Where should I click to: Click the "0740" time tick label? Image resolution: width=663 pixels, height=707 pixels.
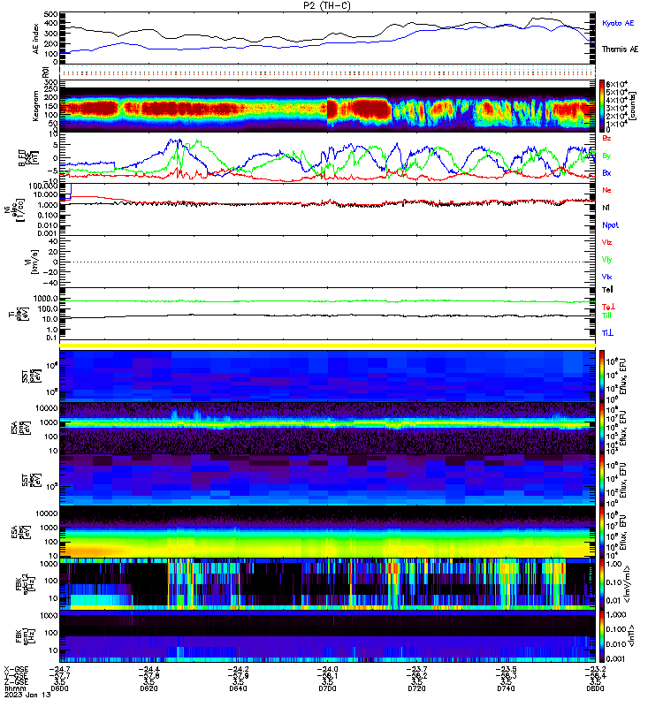tap(506, 688)
